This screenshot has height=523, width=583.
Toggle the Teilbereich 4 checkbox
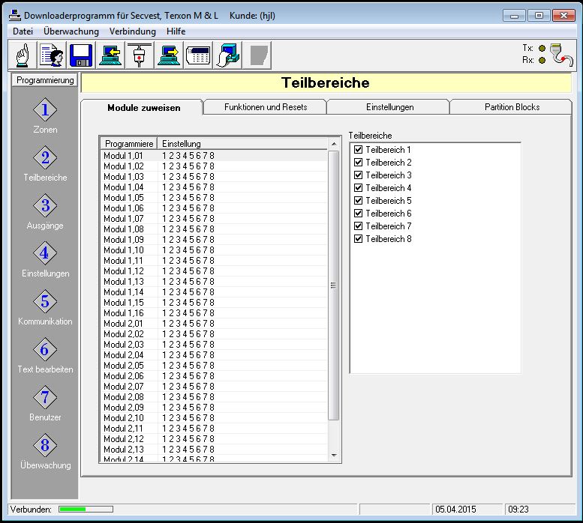pos(358,188)
